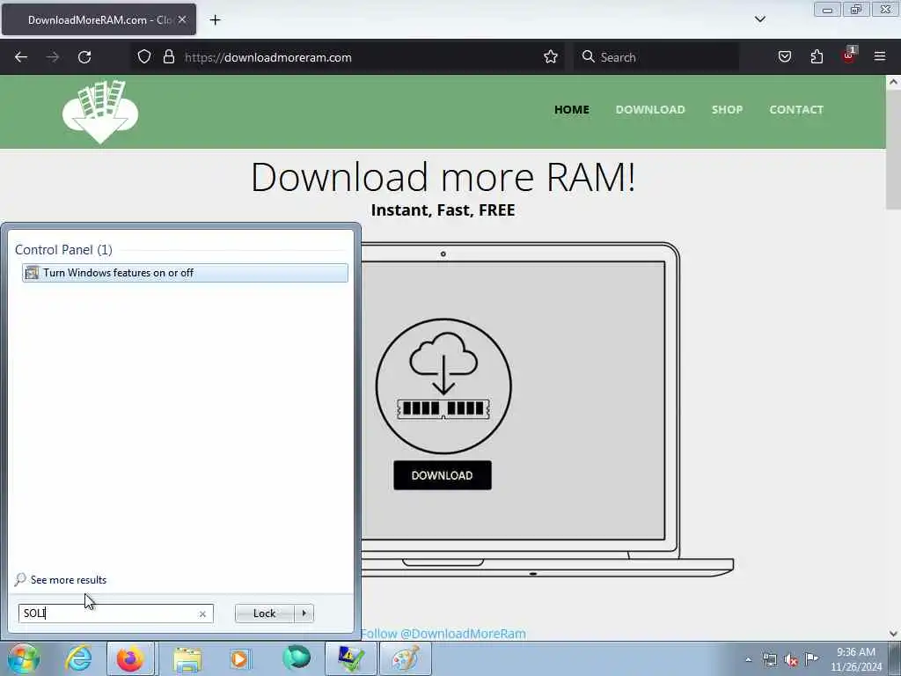Click the disabled forward arrow
Image resolution: width=901 pixels, height=676 pixels.
point(52,57)
